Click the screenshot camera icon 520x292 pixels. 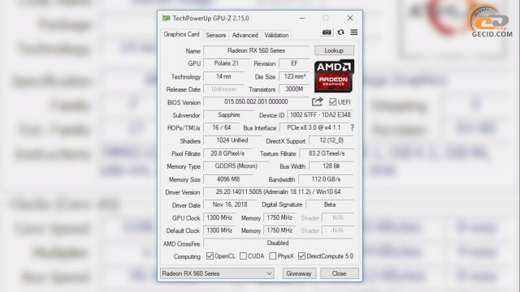point(327,32)
